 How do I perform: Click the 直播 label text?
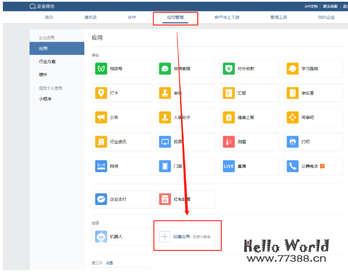click(242, 166)
